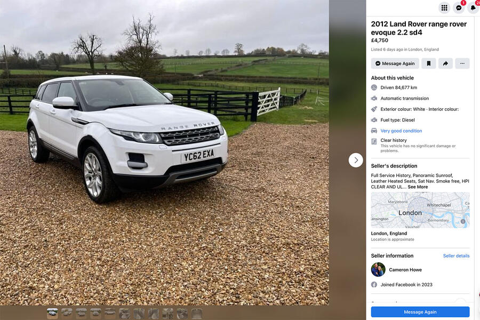Select the fifth side-view thumbnail
Screen dimensions: 480x320
pyautogui.click(x=110, y=313)
